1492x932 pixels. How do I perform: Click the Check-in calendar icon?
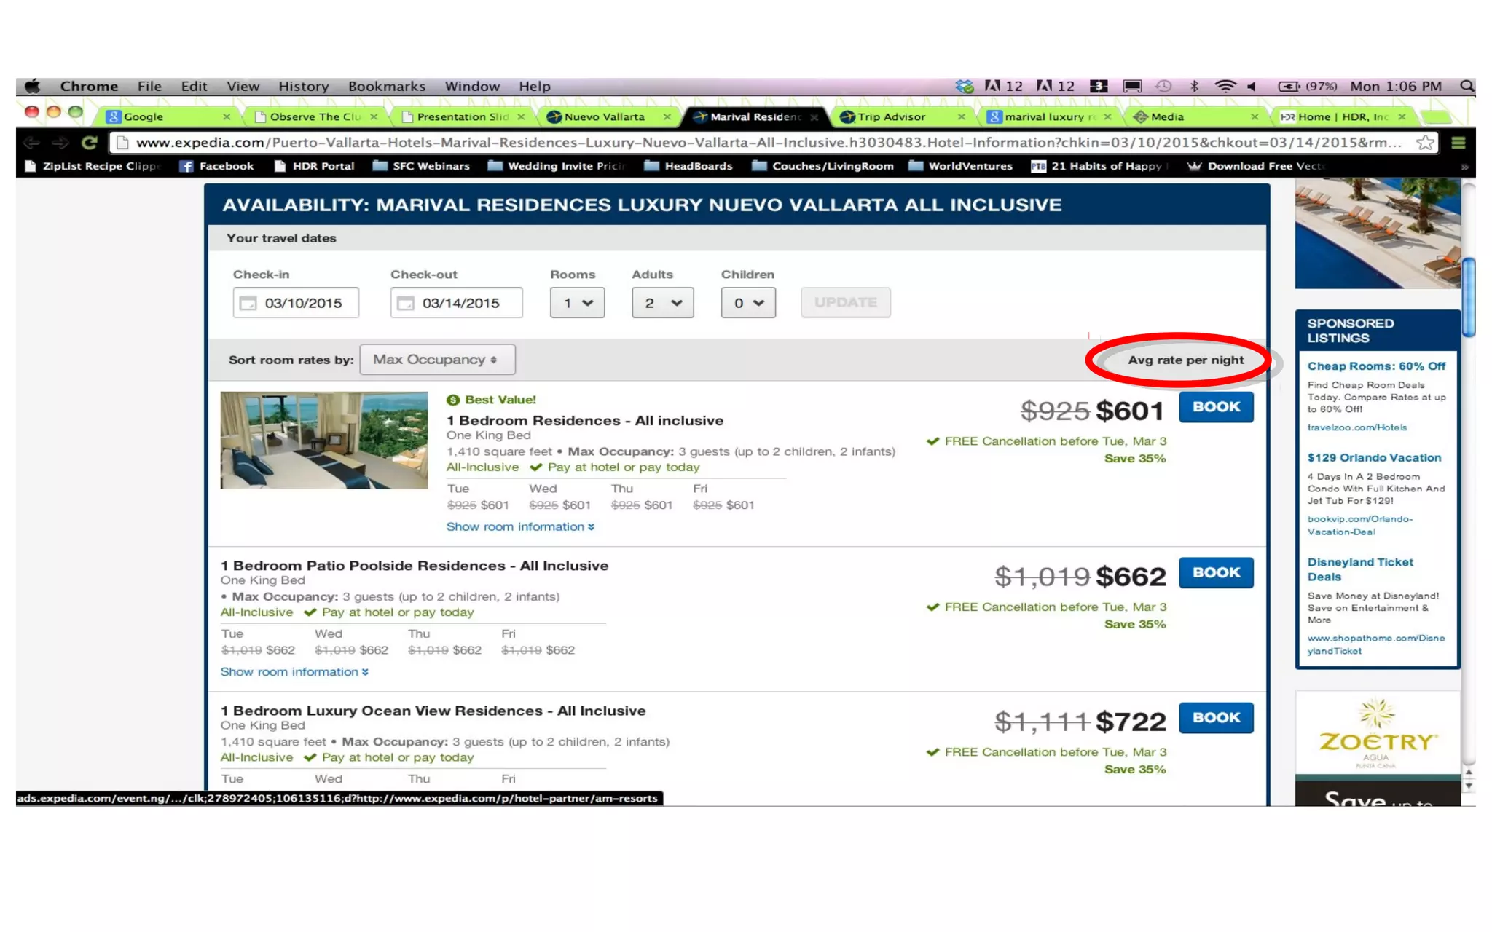[248, 303]
